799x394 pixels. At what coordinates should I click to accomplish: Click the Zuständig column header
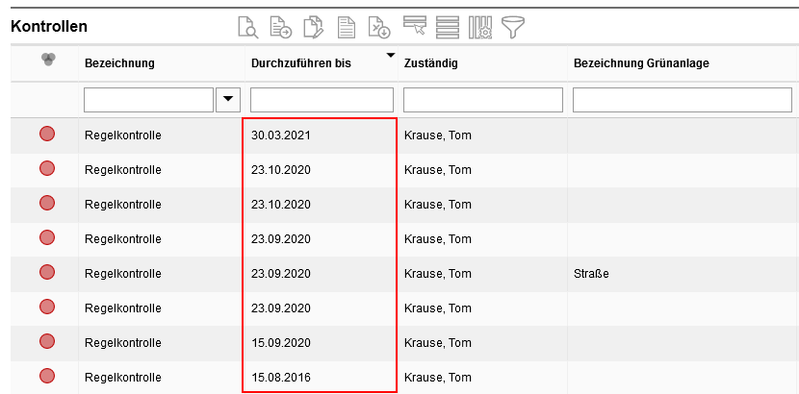430,63
